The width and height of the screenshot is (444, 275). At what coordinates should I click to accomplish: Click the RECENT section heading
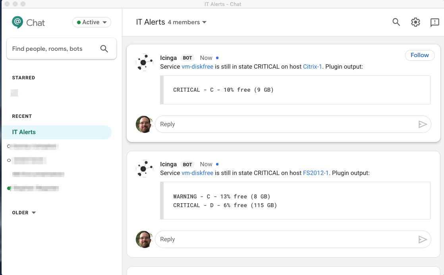pyautogui.click(x=22, y=116)
